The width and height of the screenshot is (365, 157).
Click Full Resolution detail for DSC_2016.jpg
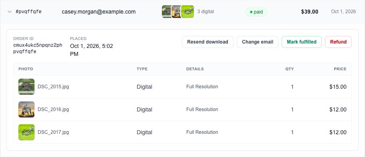tap(202, 109)
